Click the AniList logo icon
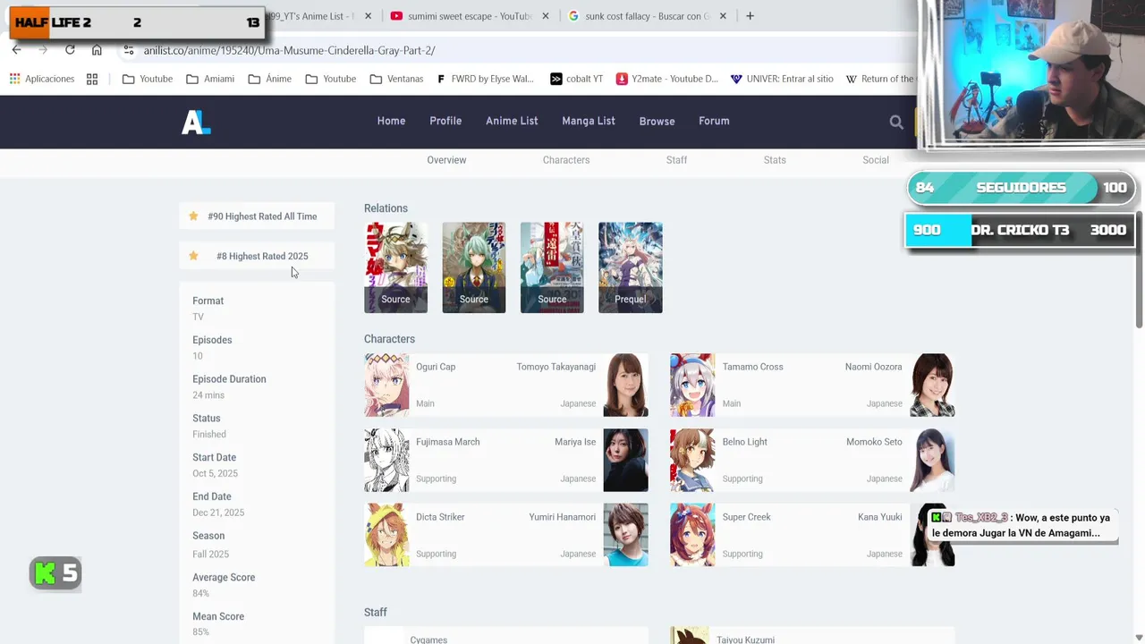The height and width of the screenshot is (644, 1145). click(196, 122)
